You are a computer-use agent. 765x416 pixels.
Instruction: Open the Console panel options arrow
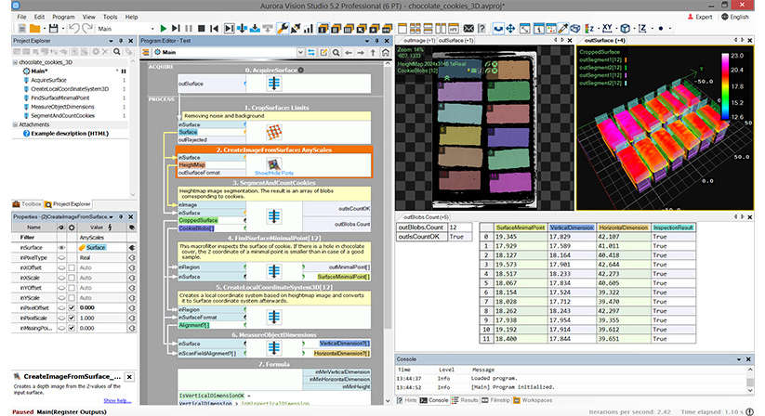[x=739, y=359]
